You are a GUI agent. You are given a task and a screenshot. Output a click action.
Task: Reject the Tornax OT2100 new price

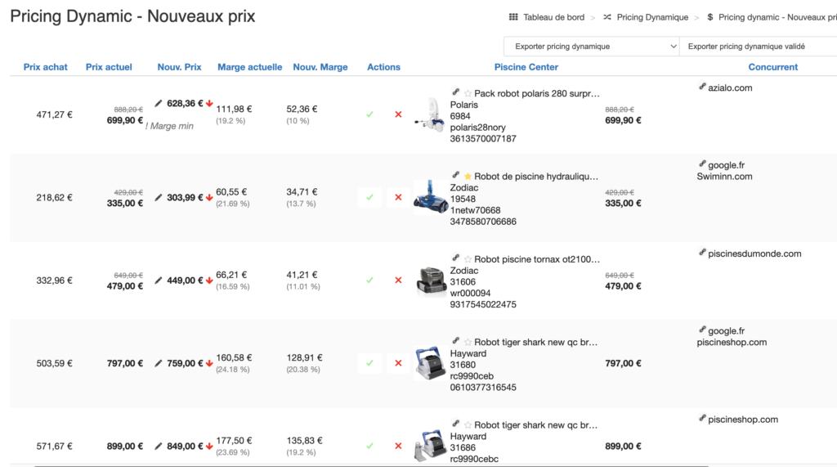click(x=398, y=280)
